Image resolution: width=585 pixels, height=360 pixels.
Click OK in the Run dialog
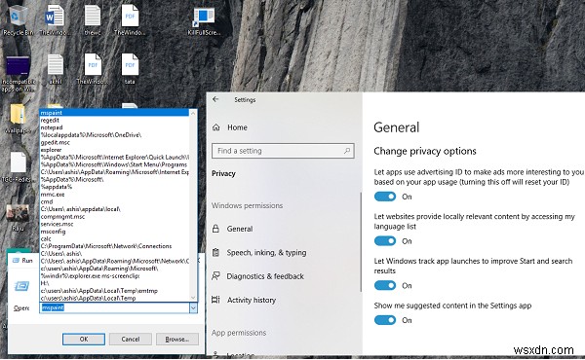point(84,340)
